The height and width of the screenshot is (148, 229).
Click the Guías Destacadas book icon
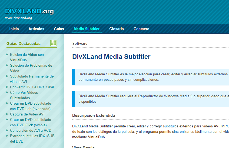click(x=54, y=43)
